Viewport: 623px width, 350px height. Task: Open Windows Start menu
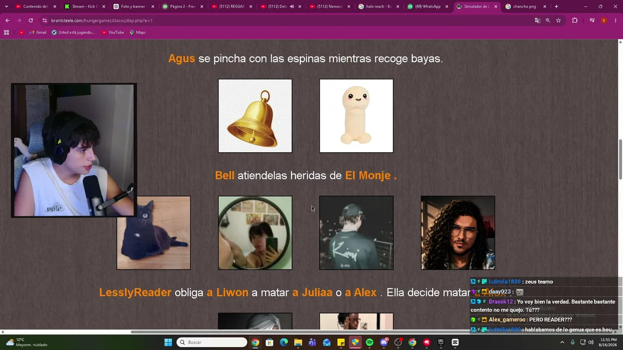(168, 342)
